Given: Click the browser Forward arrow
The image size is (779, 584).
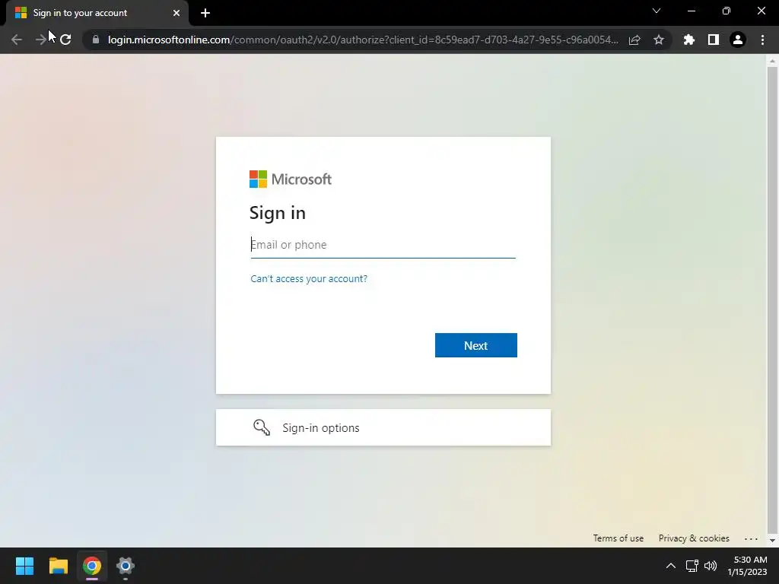Looking at the screenshot, I should click(41, 40).
